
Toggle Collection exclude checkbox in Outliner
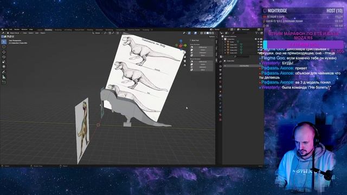256,39
